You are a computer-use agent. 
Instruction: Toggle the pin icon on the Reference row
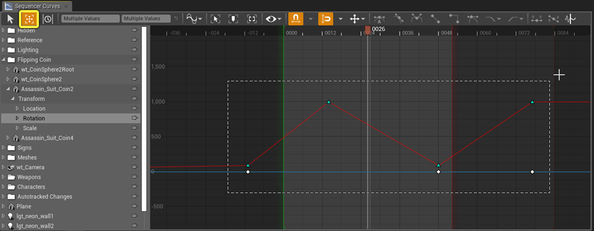134,40
